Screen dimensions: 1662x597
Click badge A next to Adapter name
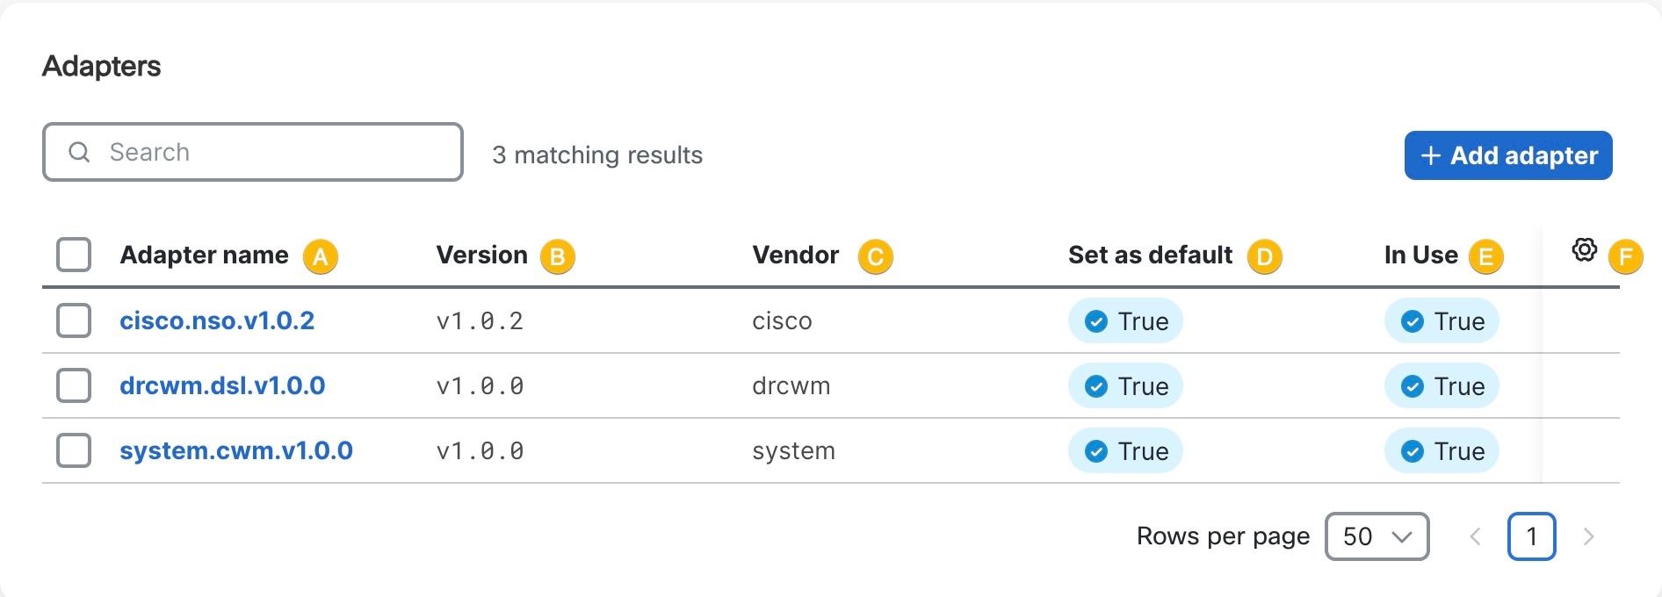point(321,256)
